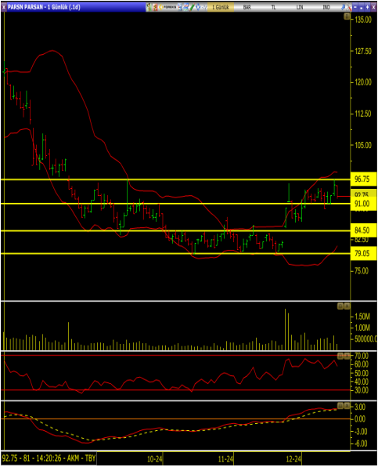Click the blue four-way arrows icon
Image resolution: width=378 pixels, height=467 pixels.
198,7
